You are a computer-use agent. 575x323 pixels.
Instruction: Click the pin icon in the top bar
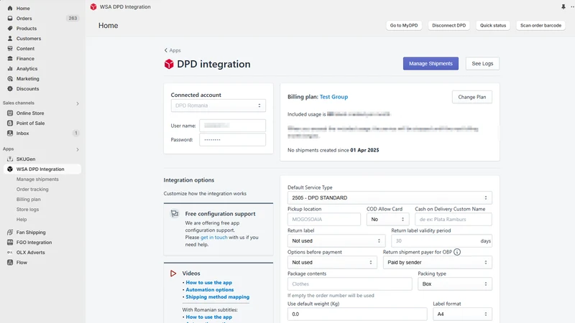[x=563, y=6]
